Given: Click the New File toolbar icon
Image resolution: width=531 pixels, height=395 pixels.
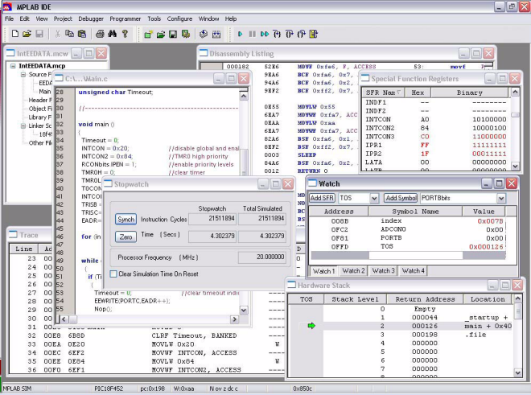Looking at the screenshot, I should tap(14, 34).
